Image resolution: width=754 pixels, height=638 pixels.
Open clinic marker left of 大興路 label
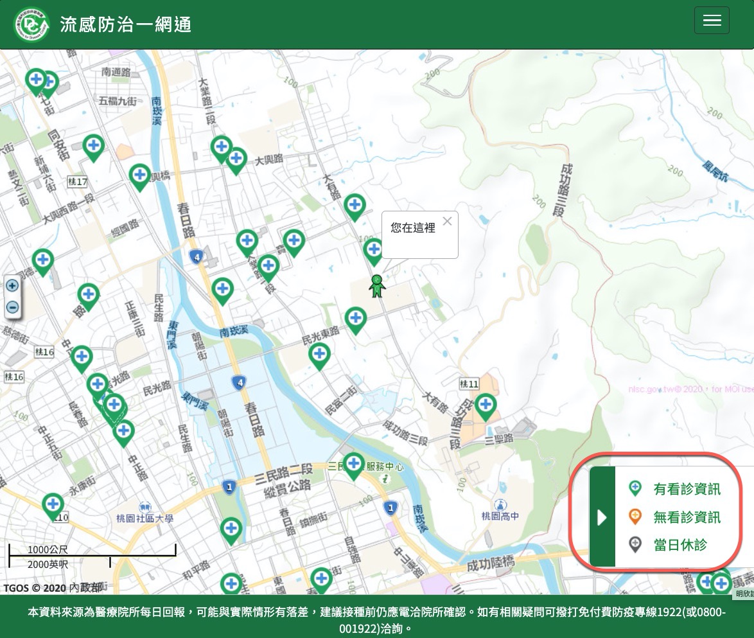[236, 161]
